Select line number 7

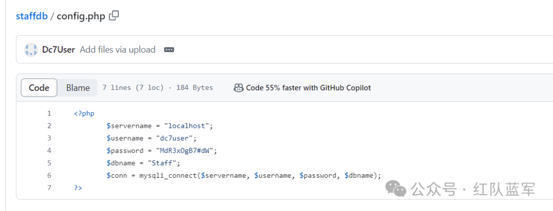tap(49, 188)
